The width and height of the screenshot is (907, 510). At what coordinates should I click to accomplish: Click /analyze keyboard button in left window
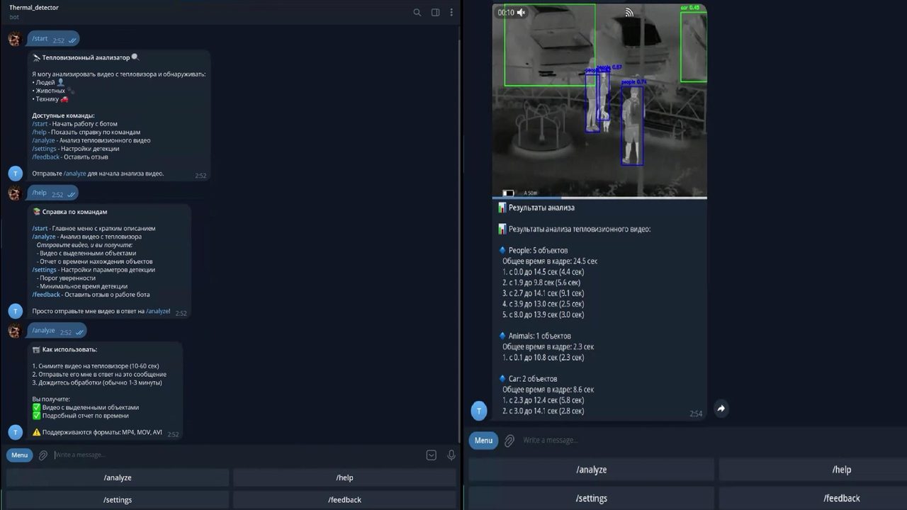pyautogui.click(x=118, y=477)
